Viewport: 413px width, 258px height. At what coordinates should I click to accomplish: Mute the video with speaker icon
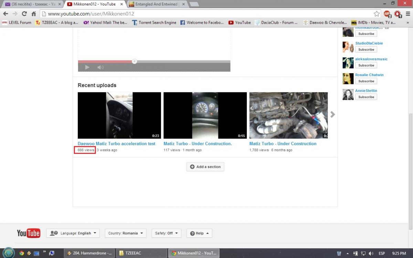point(100,67)
